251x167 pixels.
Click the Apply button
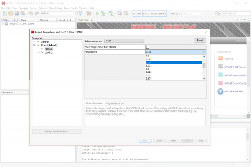pos(173,141)
